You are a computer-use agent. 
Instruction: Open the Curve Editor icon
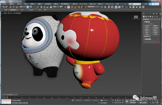pos(119,7)
